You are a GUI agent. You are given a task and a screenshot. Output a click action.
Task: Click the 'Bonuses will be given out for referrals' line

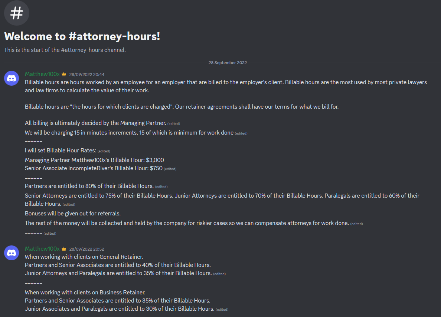coord(73,213)
